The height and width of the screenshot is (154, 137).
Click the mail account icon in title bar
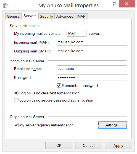[x=6, y=5]
